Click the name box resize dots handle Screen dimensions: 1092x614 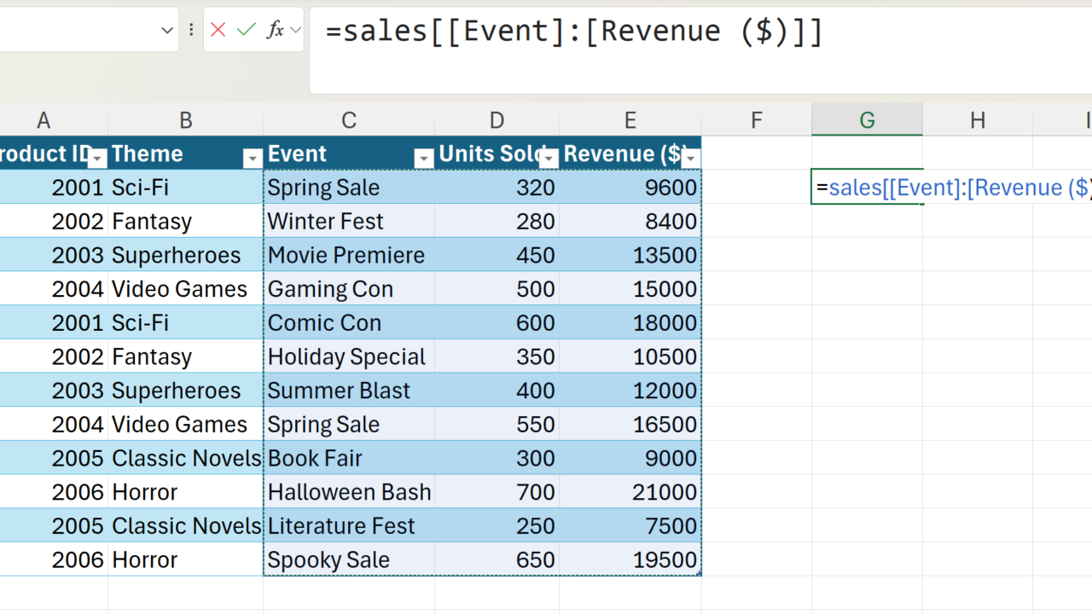click(x=191, y=31)
